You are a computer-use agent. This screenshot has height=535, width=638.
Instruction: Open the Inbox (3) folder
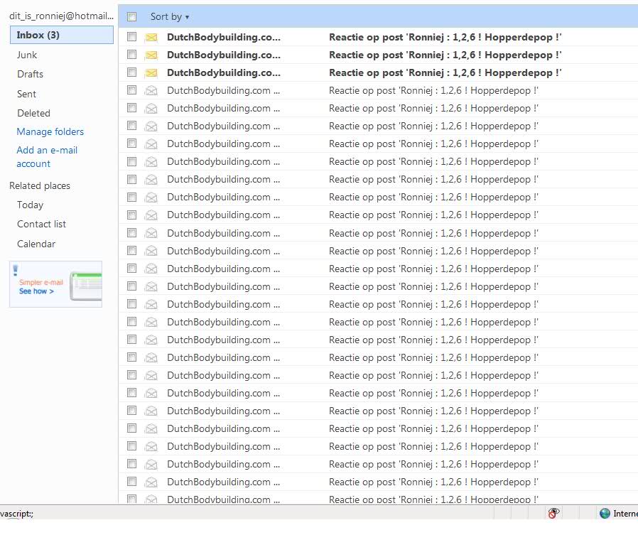38,35
